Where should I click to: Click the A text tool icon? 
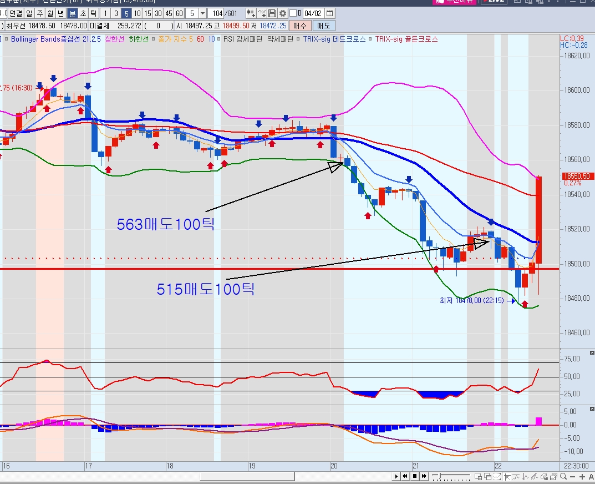591,477
